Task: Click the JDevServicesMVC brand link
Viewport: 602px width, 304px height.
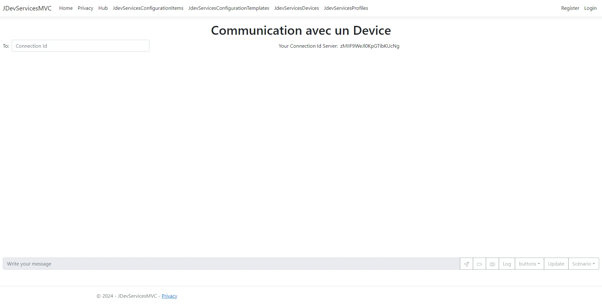Action: [27, 8]
